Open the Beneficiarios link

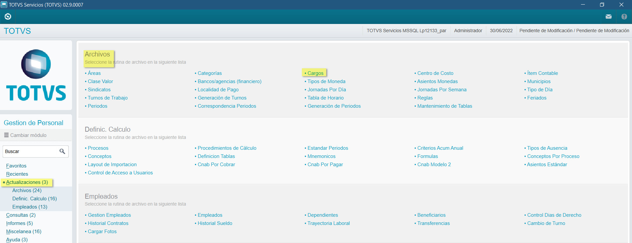pyautogui.click(x=431, y=215)
